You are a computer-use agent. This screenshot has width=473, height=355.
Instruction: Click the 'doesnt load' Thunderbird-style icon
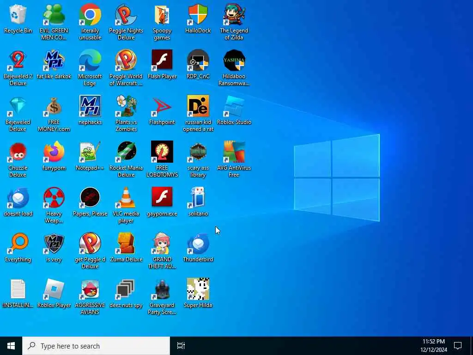[x=18, y=198]
